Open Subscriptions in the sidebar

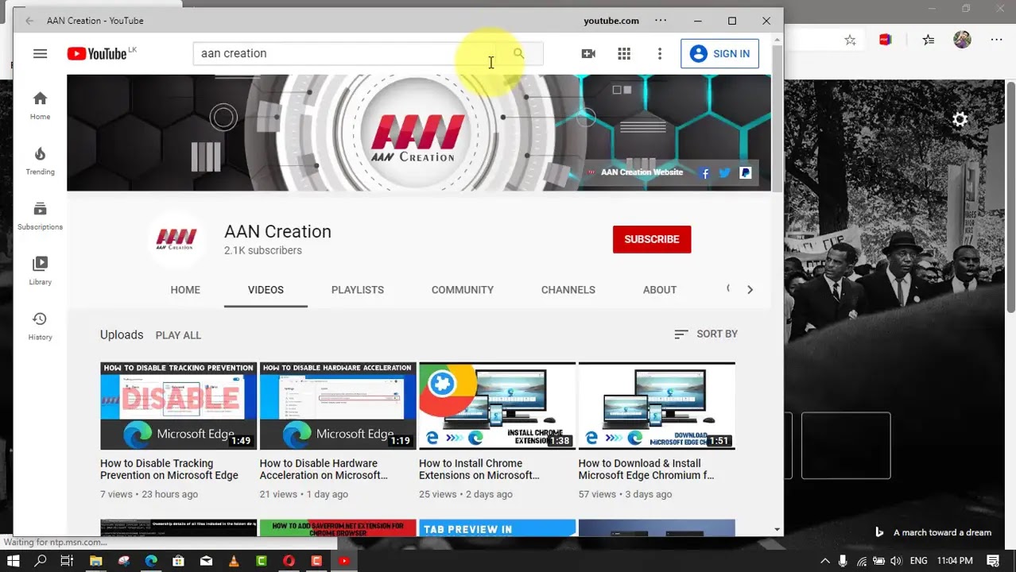pos(40,215)
